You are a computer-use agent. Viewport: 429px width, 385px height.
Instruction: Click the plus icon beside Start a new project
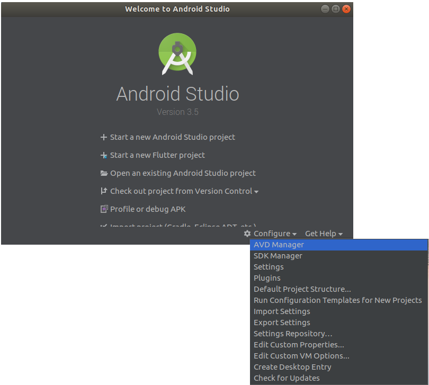coord(104,137)
